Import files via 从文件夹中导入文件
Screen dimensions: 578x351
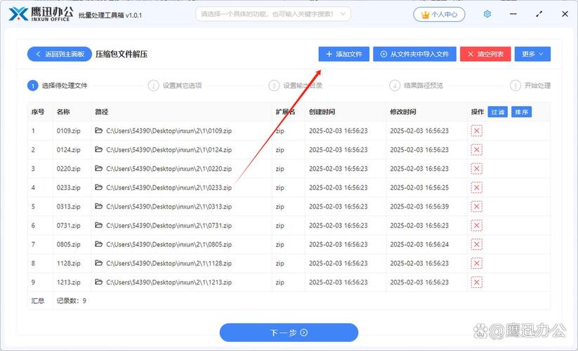pyautogui.click(x=414, y=54)
